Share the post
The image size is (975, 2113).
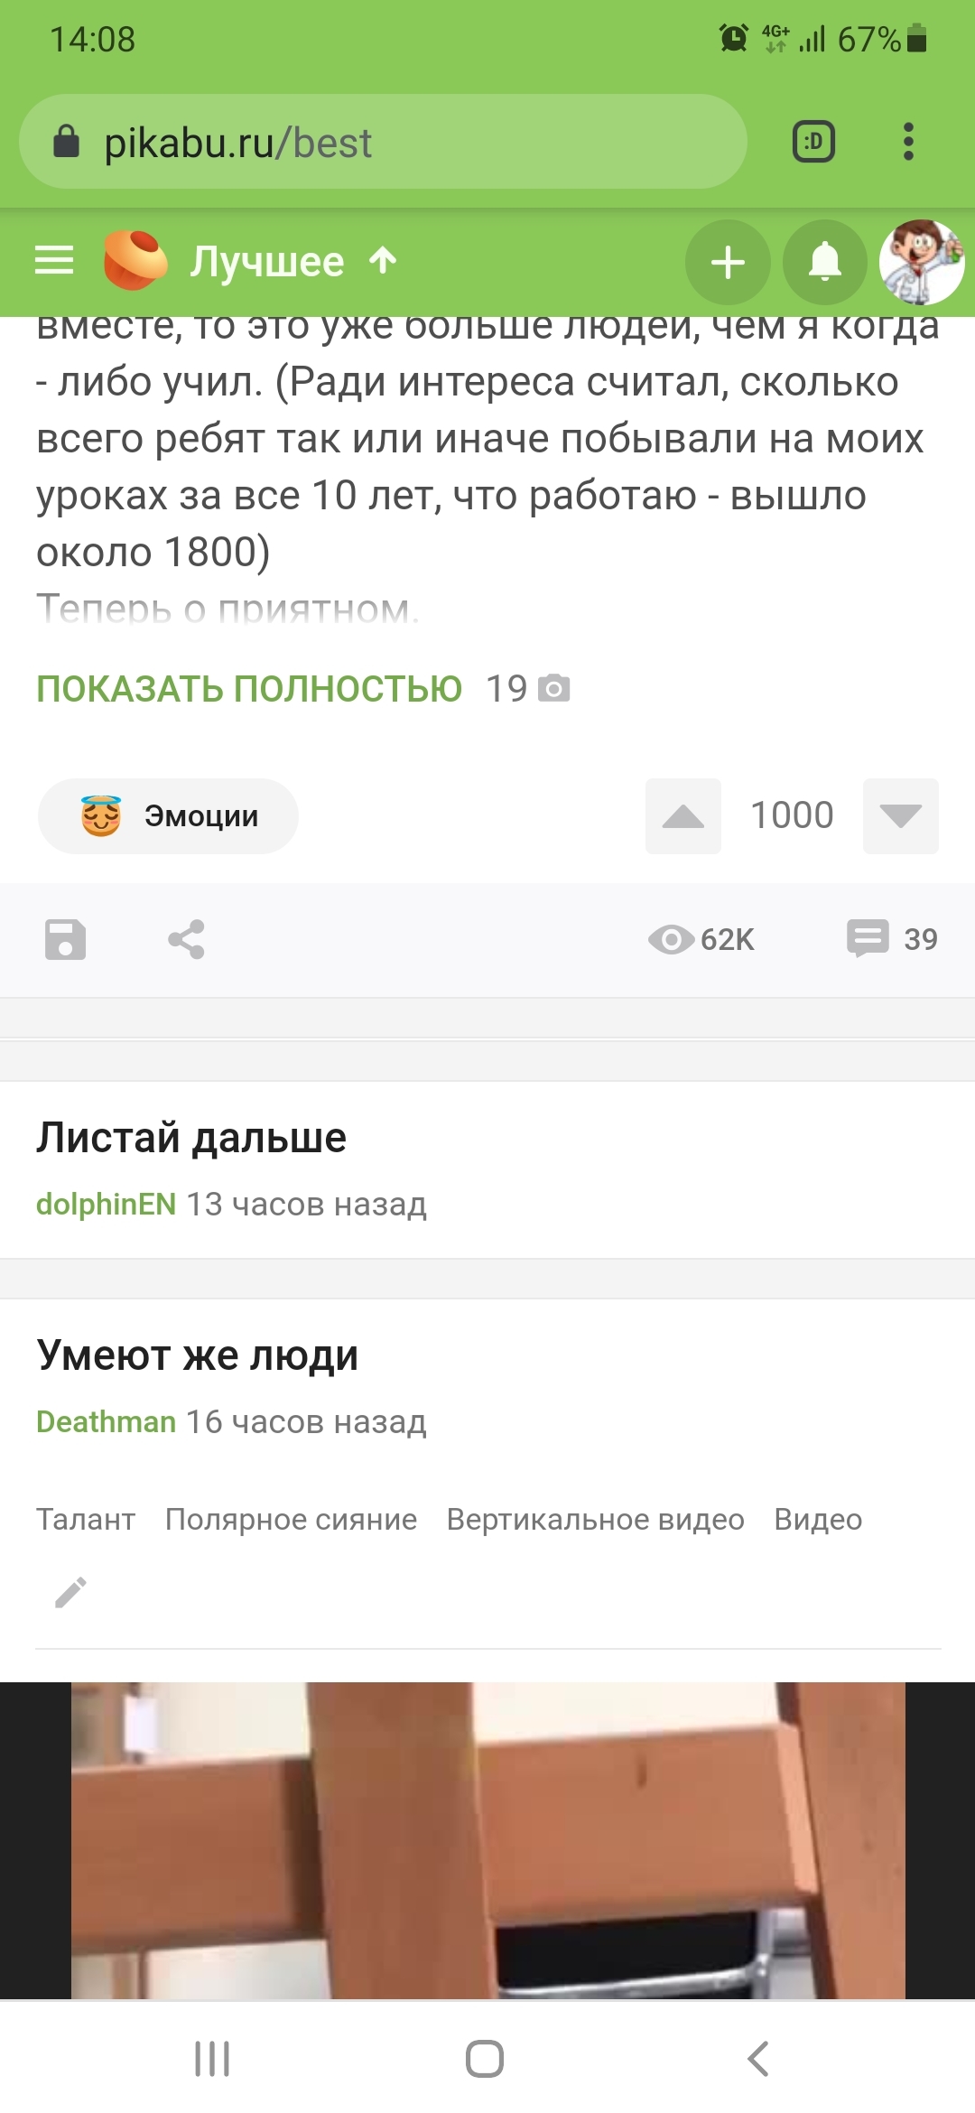pos(187,939)
